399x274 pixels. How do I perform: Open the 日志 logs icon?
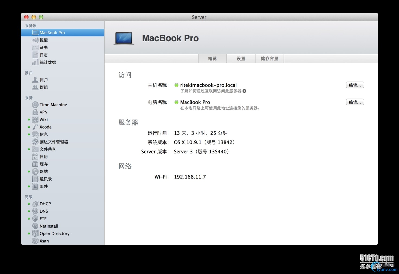pyautogui.click(x=35, y=55)
